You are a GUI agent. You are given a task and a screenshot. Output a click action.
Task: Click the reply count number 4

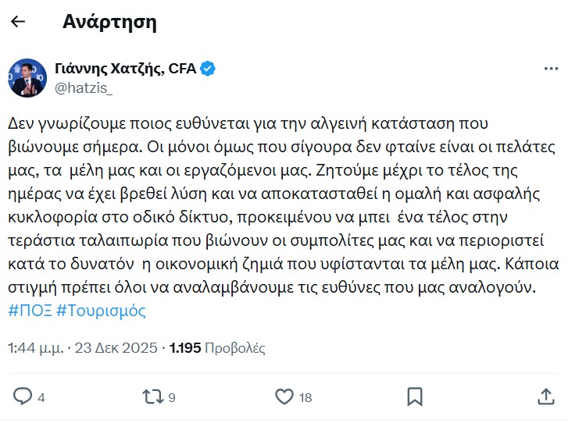pos(41,397)
